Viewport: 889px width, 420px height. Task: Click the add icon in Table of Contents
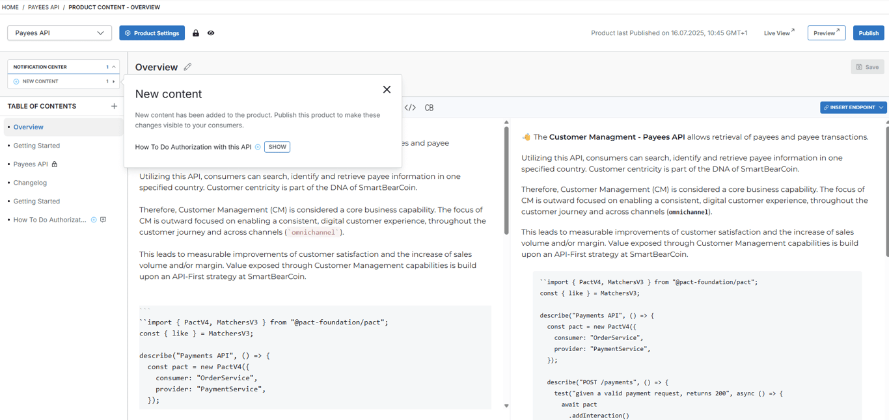click(114, 105)
